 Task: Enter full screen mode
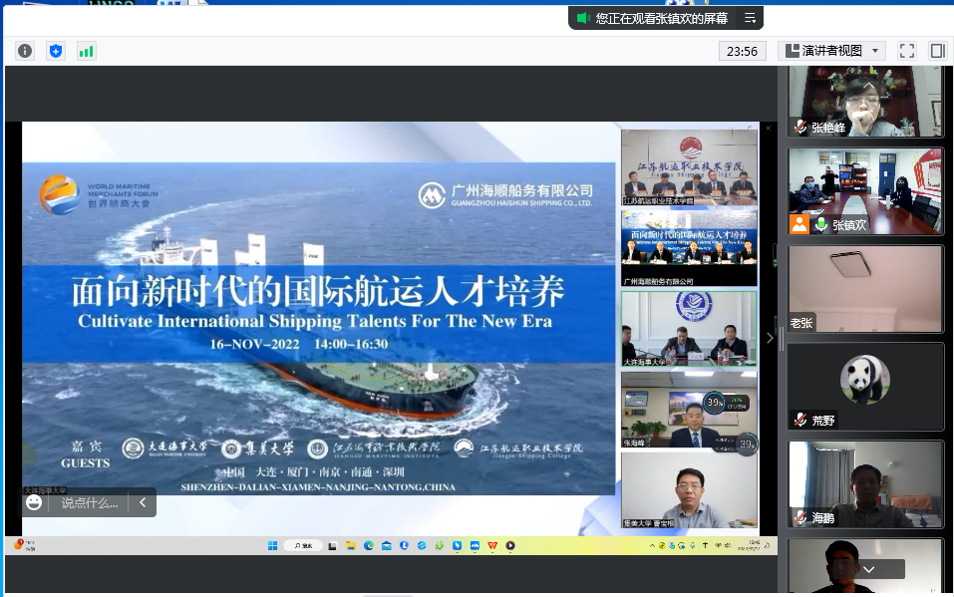(x=906, y=51)
